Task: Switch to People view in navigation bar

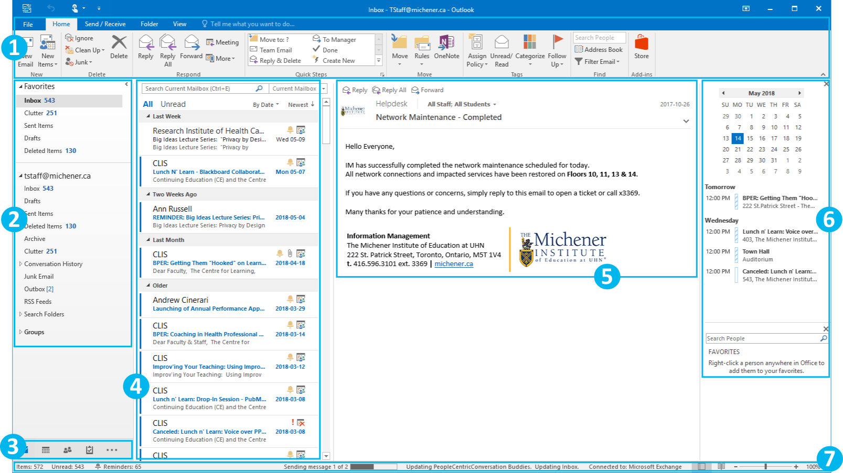Action: coord(68,450)
